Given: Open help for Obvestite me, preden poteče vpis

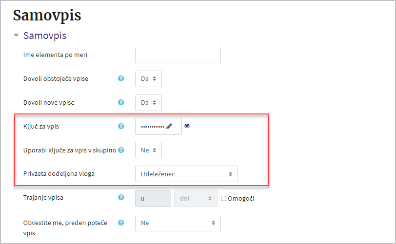Looking at the screenshot, I should tap(121, 223).
